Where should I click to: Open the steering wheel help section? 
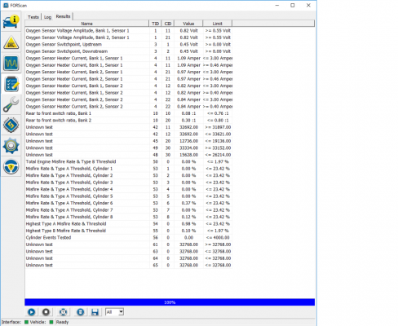click(11, 166)
